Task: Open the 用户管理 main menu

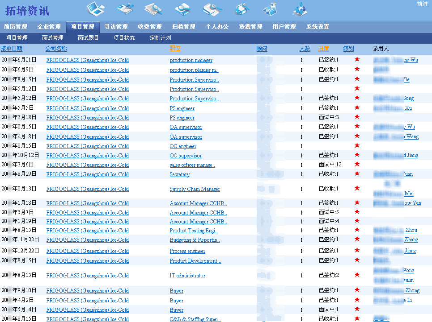Action: (x=284, y=27)
